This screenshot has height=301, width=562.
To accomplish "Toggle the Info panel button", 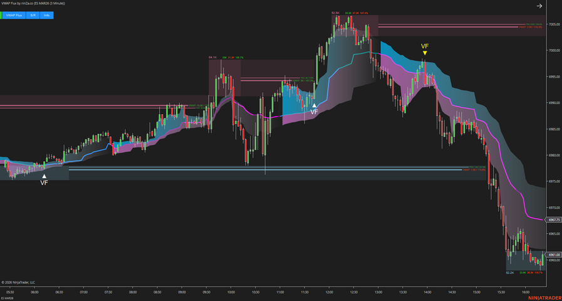I will coord(47,15).
